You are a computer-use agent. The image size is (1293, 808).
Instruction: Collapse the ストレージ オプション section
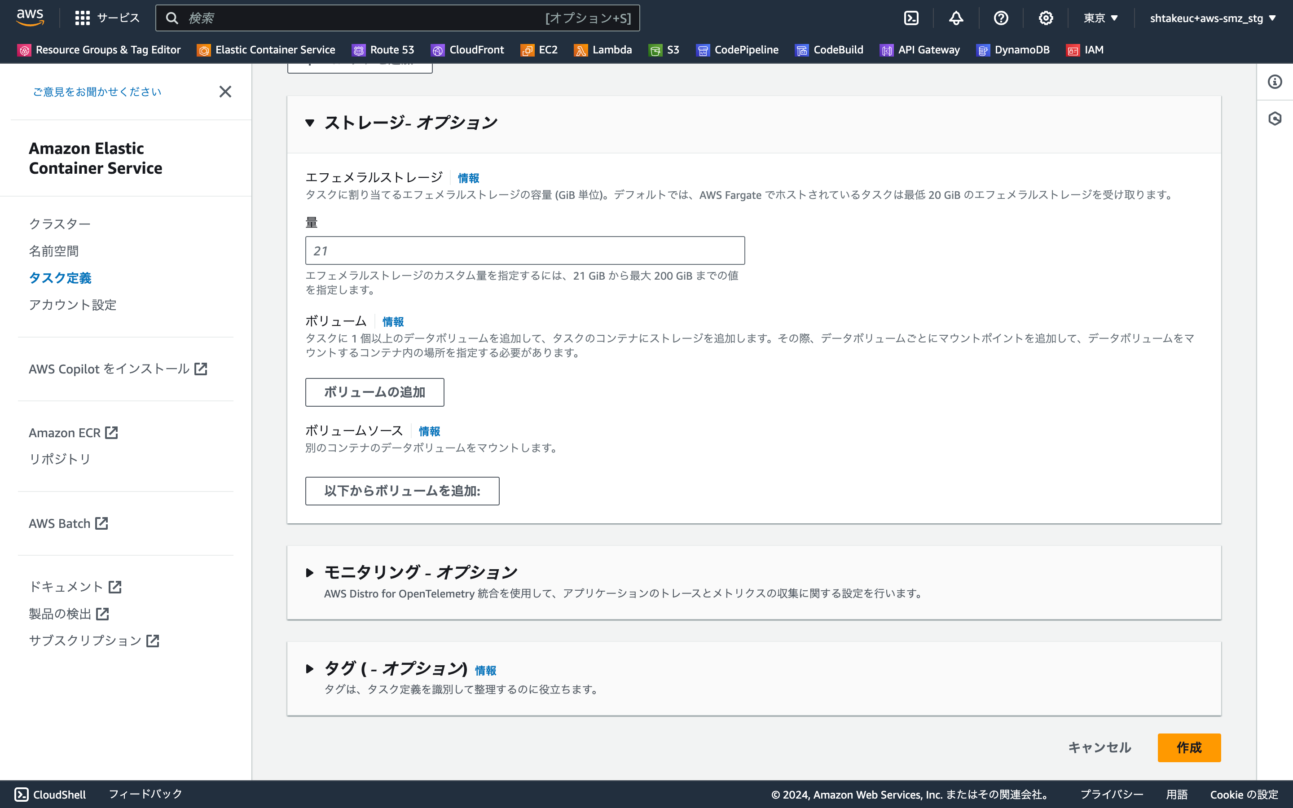pyautogui.click(x=310, y=123)
